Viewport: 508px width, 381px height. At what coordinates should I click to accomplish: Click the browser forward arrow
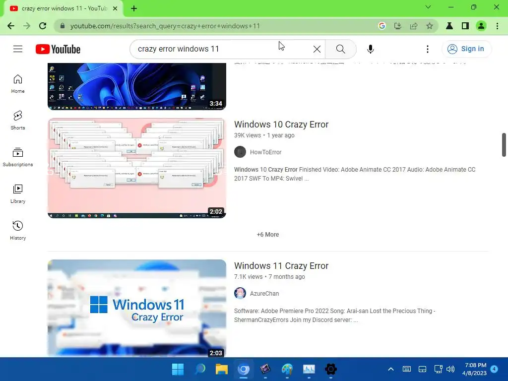coord(27,26)
